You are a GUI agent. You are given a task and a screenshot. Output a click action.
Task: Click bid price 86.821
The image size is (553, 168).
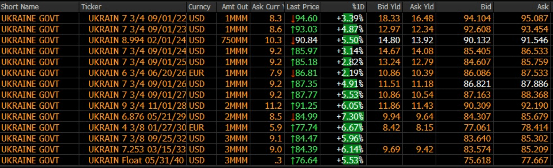click(478, 84)
